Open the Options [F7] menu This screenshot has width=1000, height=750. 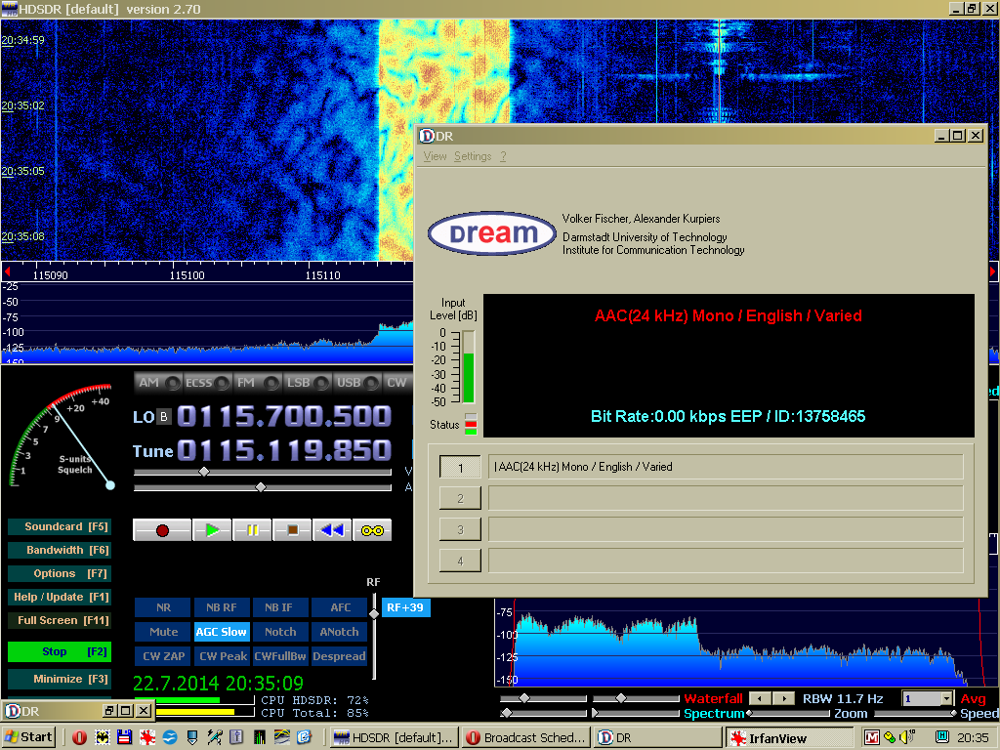click(60, 574)
